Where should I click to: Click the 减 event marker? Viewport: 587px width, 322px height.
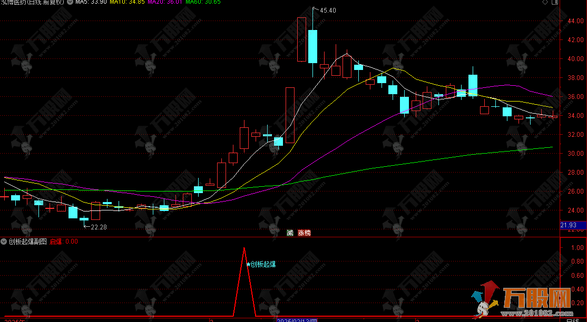coord(289,233)
